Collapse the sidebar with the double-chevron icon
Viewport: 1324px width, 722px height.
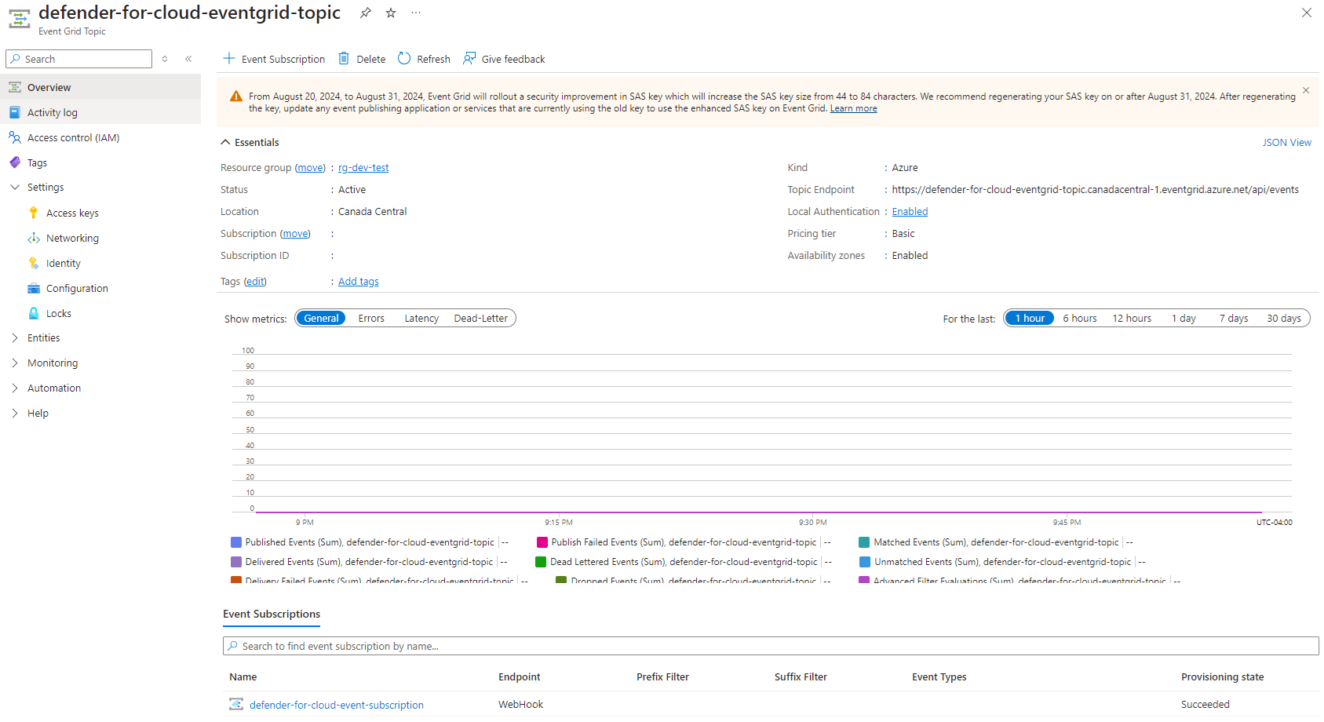pos(188,59)
